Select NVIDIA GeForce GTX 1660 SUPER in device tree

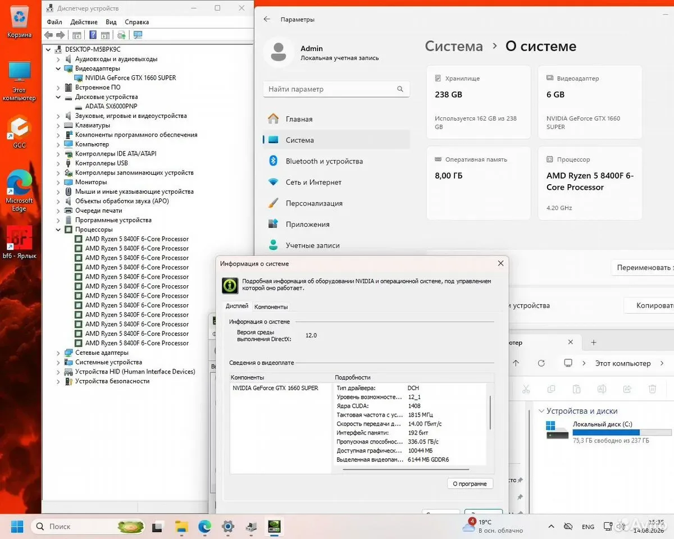[130, 78]
